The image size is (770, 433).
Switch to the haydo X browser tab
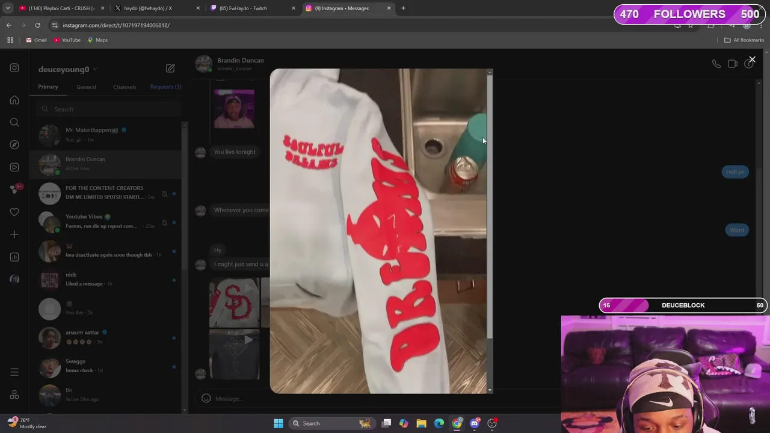[158, 8]
